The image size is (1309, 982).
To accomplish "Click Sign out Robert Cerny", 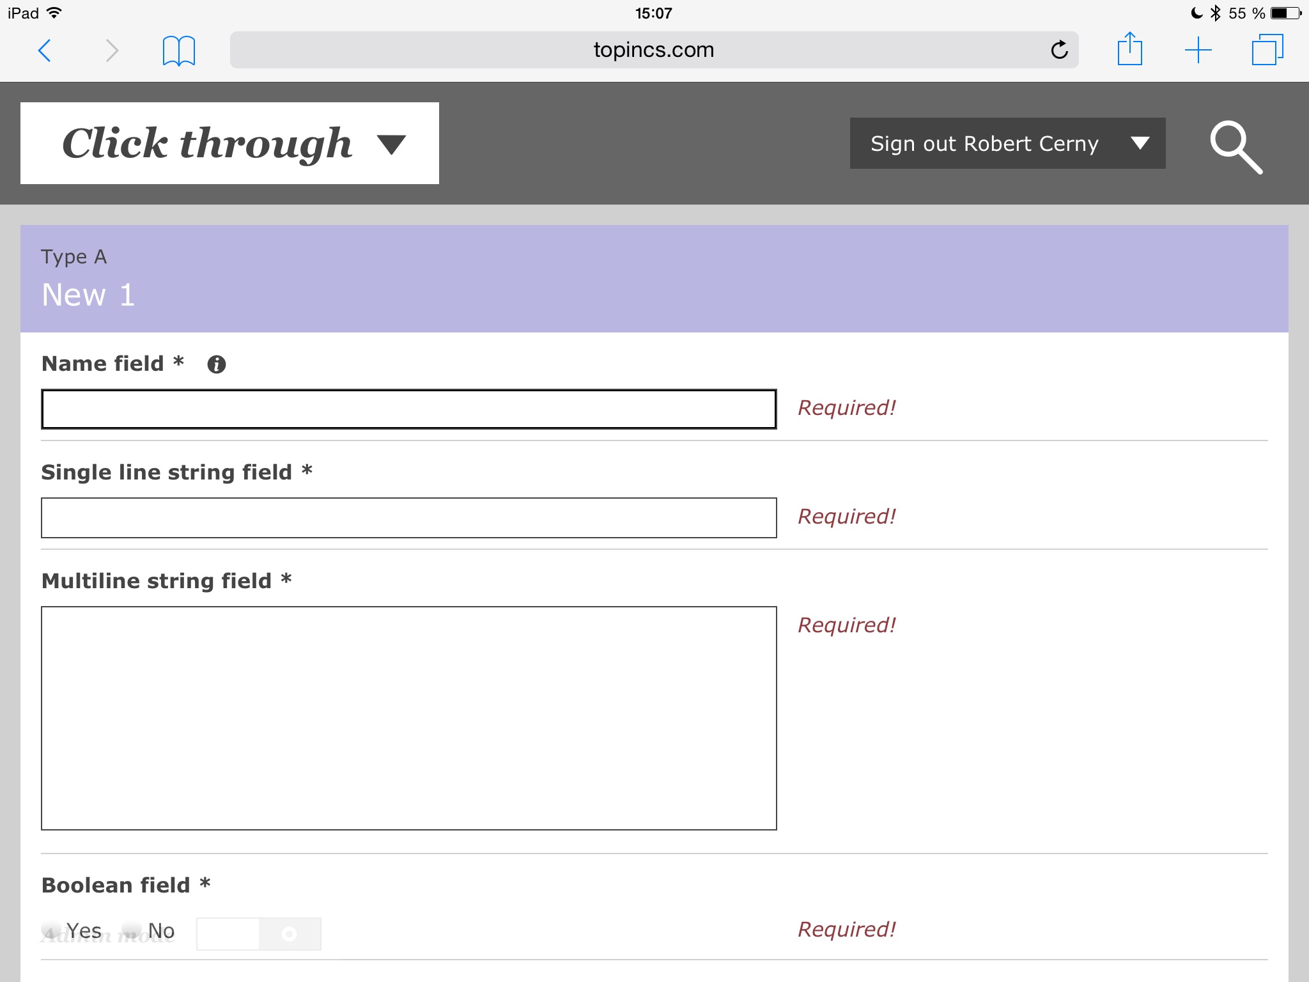I will tap(984, 144).
